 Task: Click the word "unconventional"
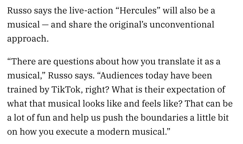pos(182,25)
